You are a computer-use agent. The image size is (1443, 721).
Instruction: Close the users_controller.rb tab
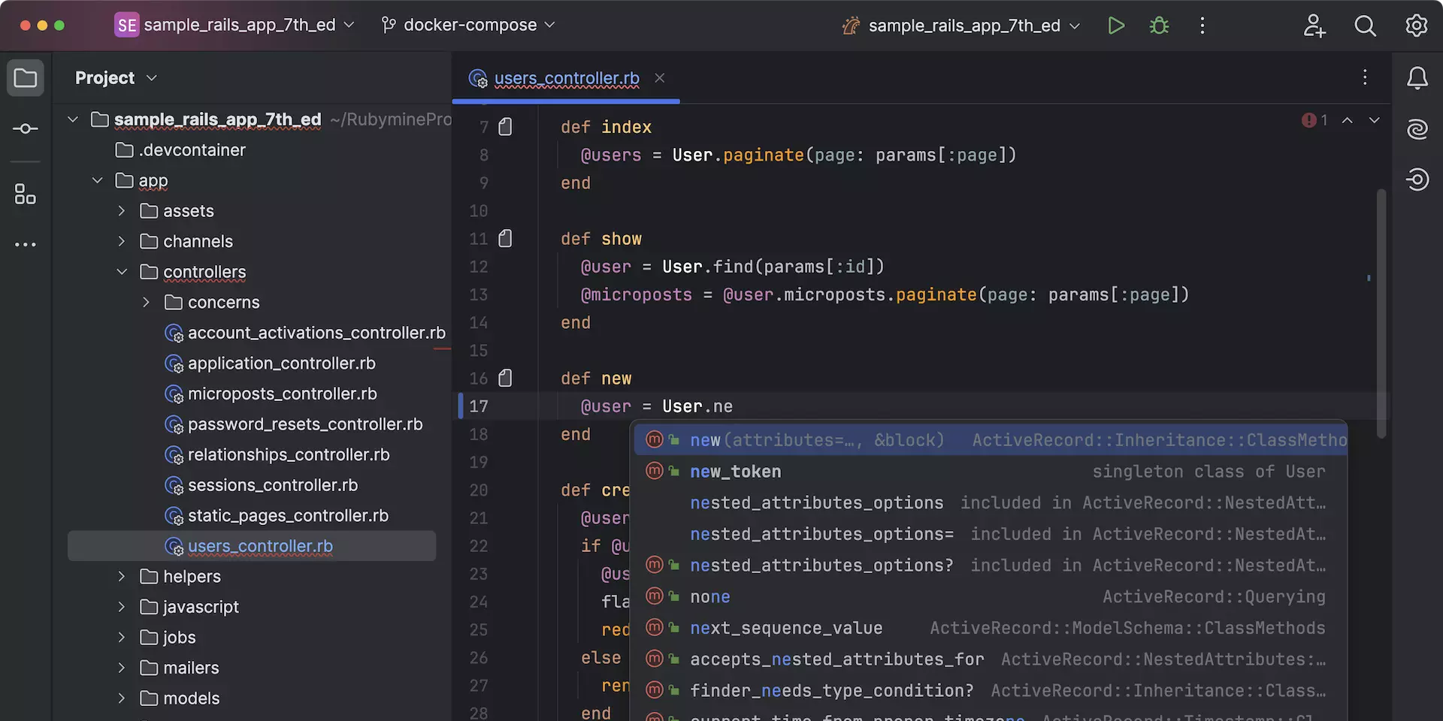pyautogui.click(x=660, y=78)
